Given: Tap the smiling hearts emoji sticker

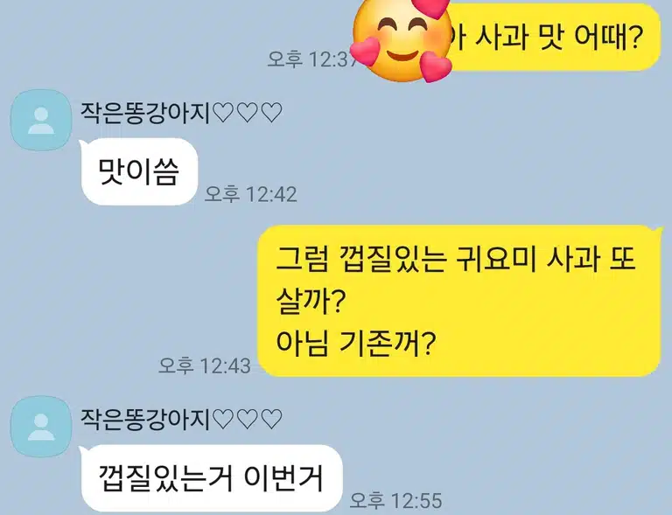Looking at the screenshot, I should 402,41.
